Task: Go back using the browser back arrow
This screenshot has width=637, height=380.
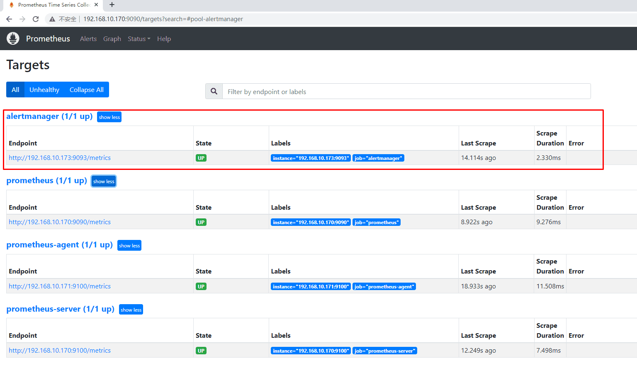Action: [x=9, y=19]
